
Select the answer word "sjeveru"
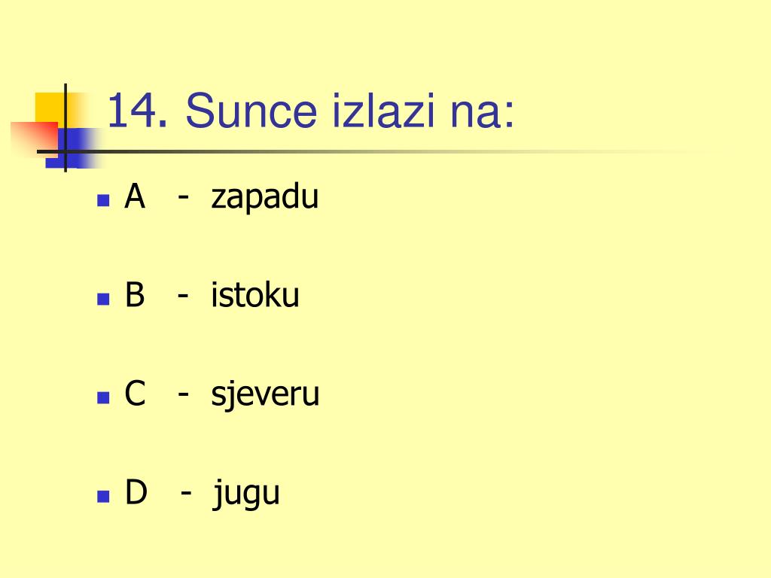(x=265, y=394)
